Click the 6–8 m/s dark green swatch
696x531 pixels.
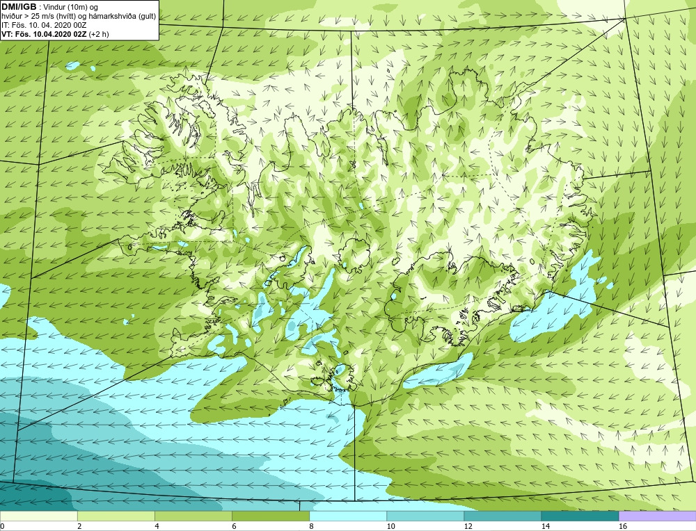270,516
